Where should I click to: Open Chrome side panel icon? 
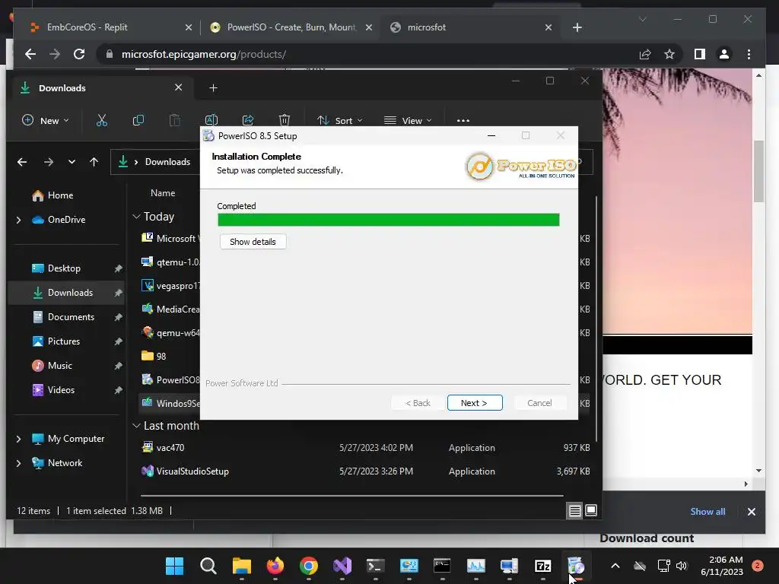coord(700,54)
